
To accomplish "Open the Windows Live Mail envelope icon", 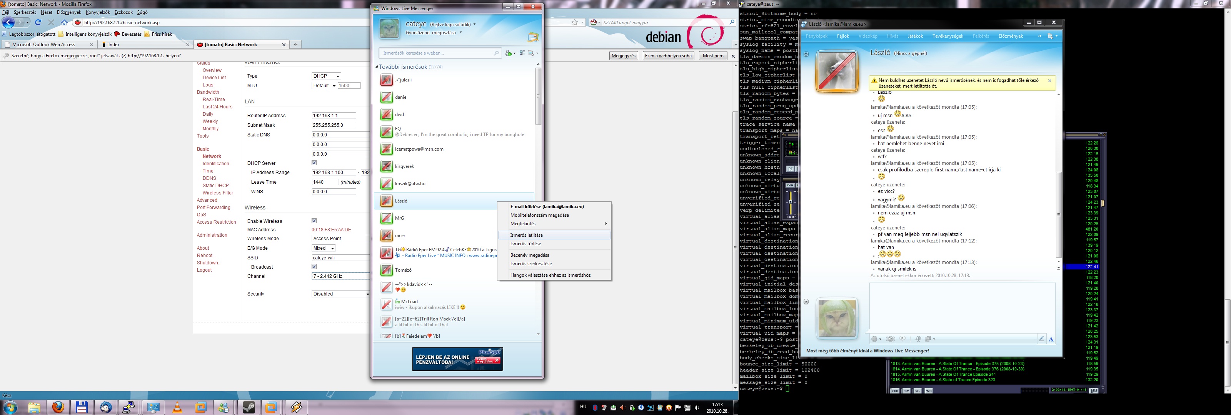I will tap(533, 37).
